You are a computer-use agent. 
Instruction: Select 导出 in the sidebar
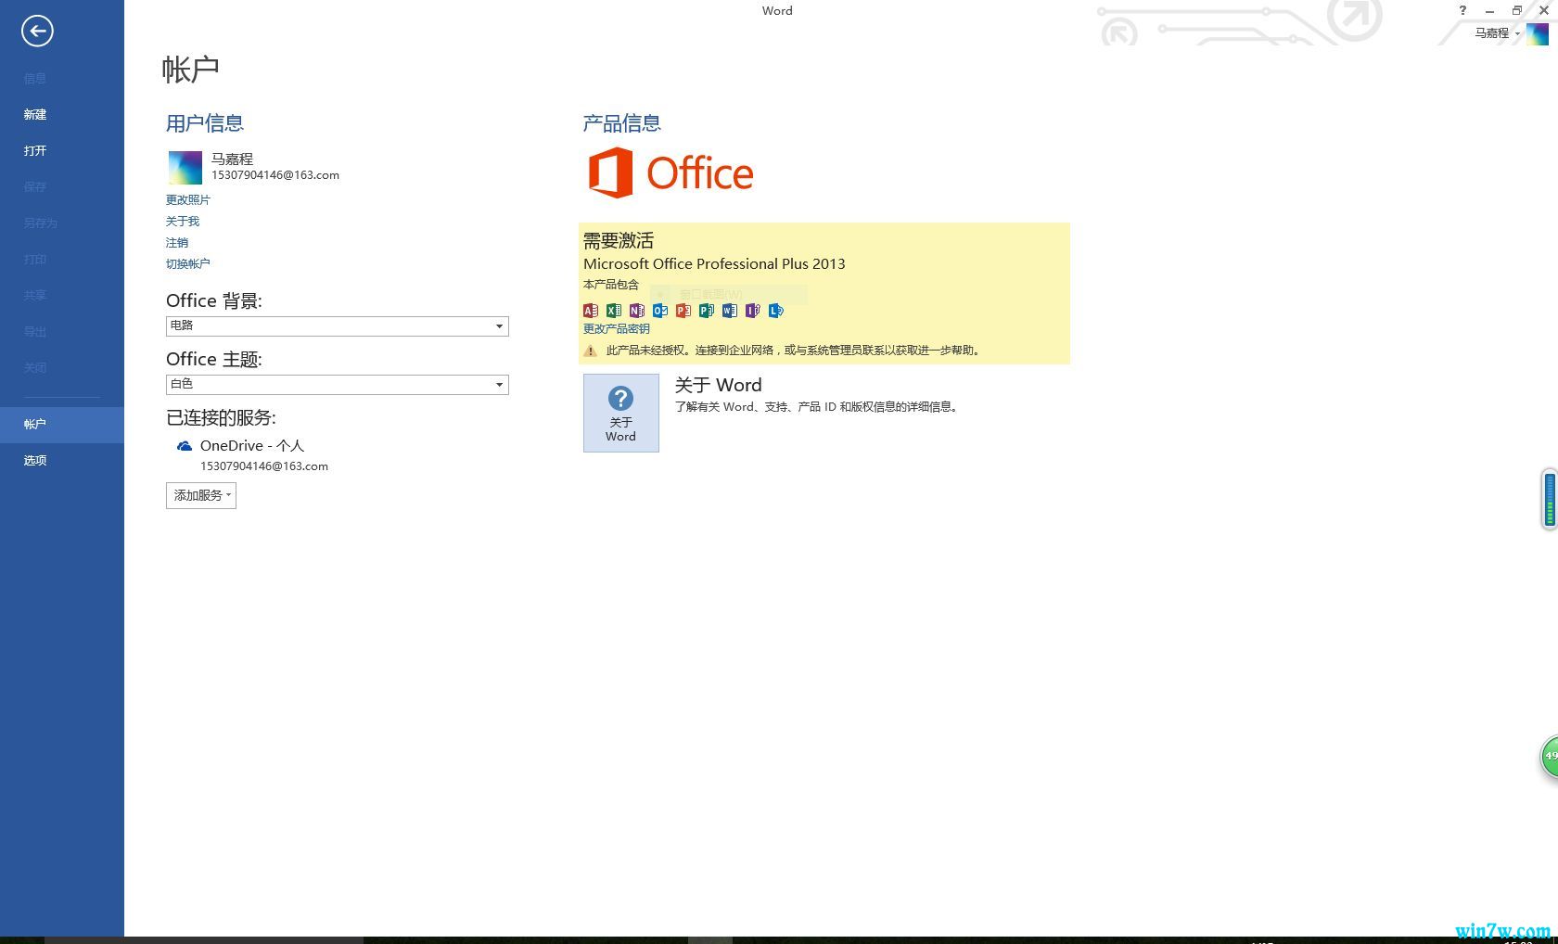pos(62,332)
